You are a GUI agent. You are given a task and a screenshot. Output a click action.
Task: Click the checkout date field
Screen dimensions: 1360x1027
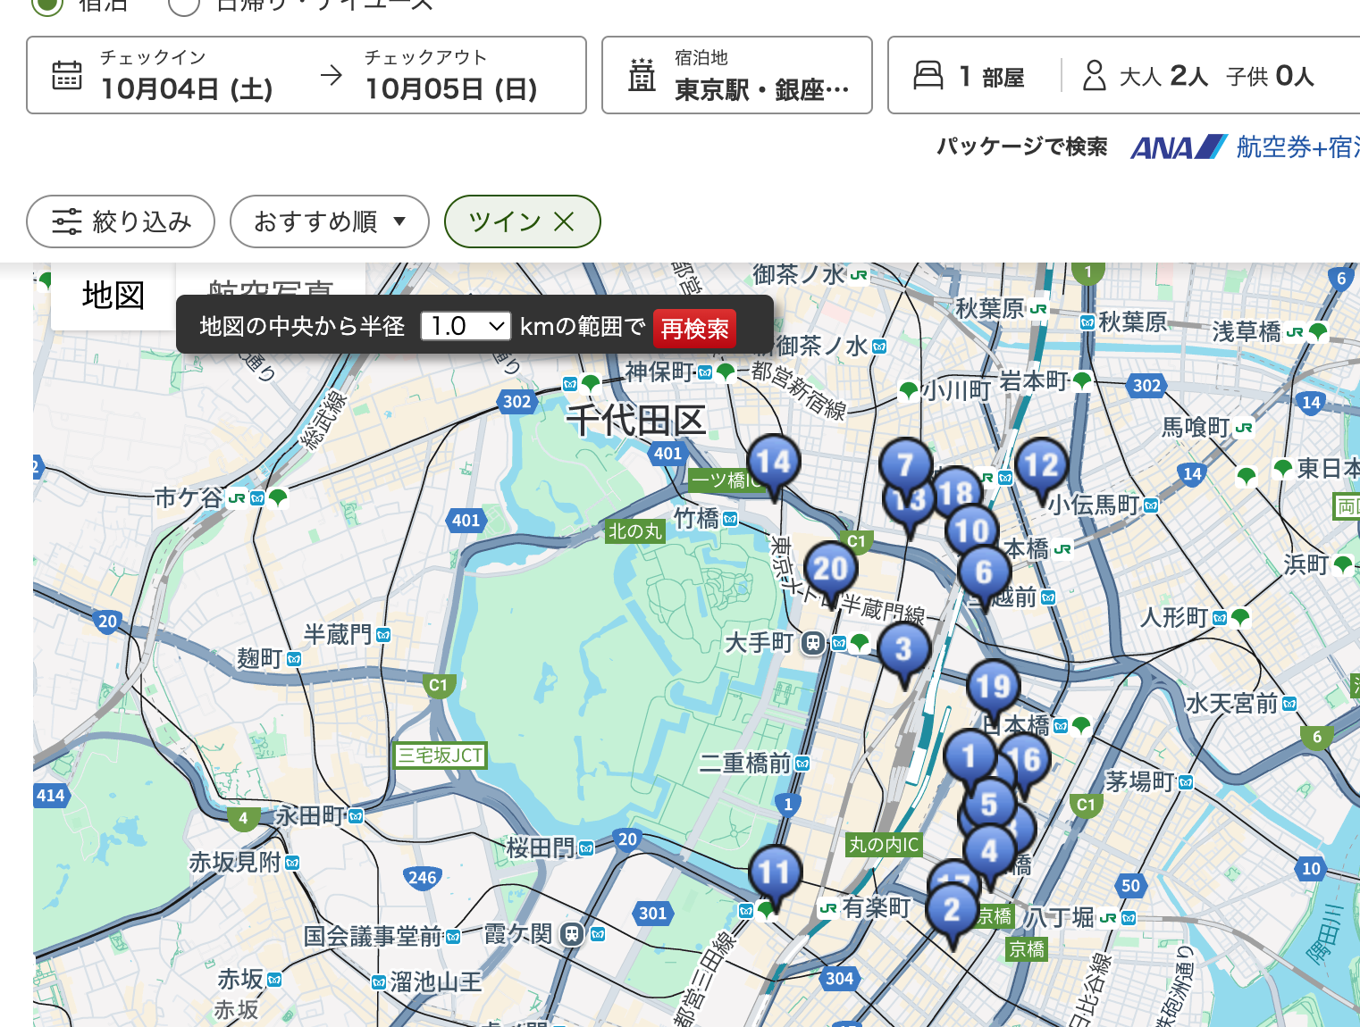(451, 76)
